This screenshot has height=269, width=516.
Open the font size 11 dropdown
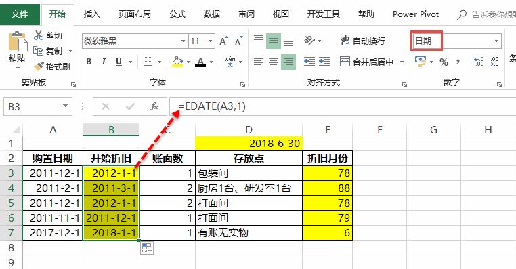[x=211, y=41]
